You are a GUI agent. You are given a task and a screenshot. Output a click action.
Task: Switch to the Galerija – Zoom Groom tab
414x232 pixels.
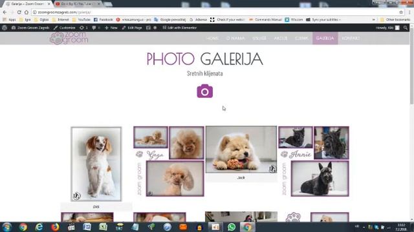pos(28,4)
